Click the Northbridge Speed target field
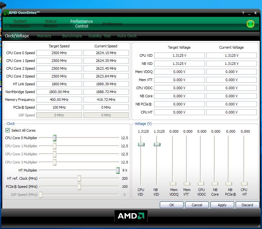 click(59, 92)
